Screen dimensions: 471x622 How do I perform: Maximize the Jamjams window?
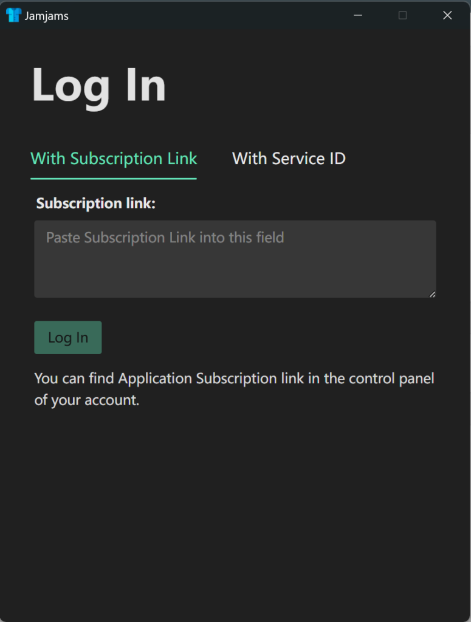pos(402,16)
